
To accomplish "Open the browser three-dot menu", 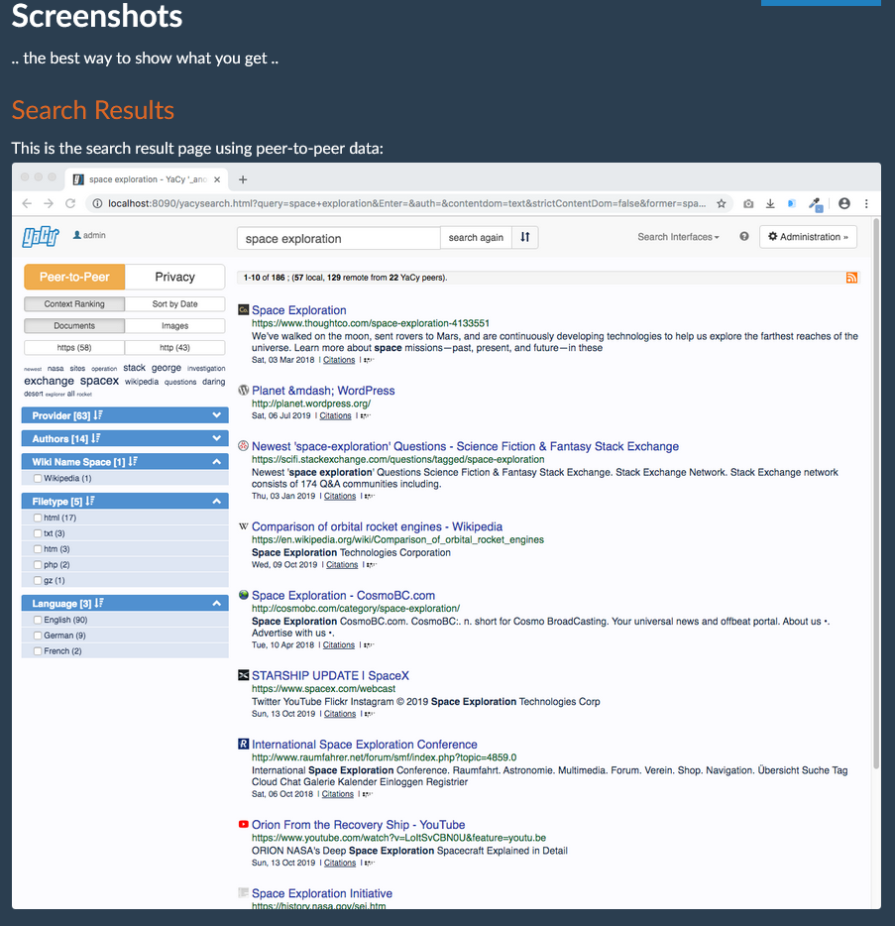I will [x=866, y=204].
